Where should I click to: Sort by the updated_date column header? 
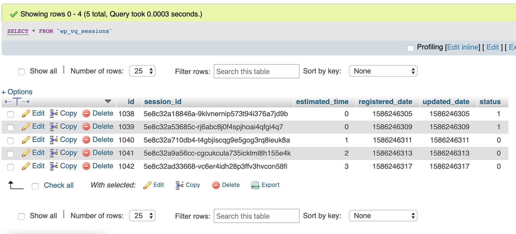446,102
